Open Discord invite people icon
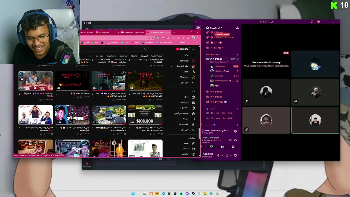 (x=237, y=28)
